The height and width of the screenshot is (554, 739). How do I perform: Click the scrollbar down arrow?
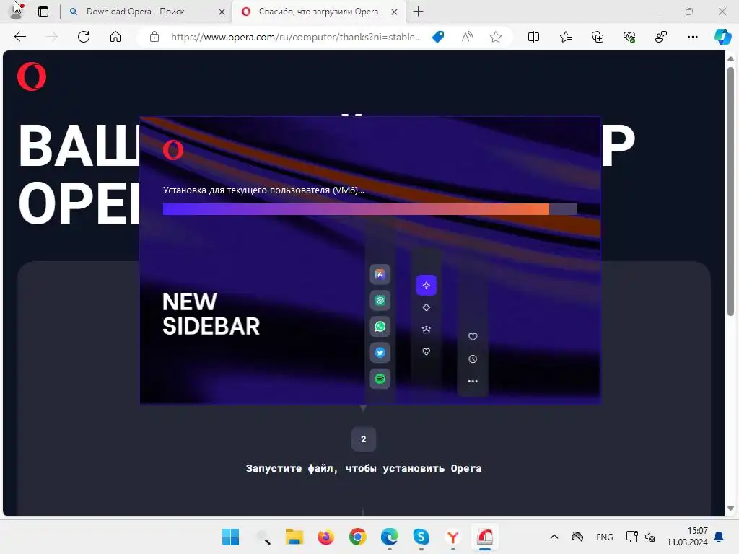[x=730, y=509]
